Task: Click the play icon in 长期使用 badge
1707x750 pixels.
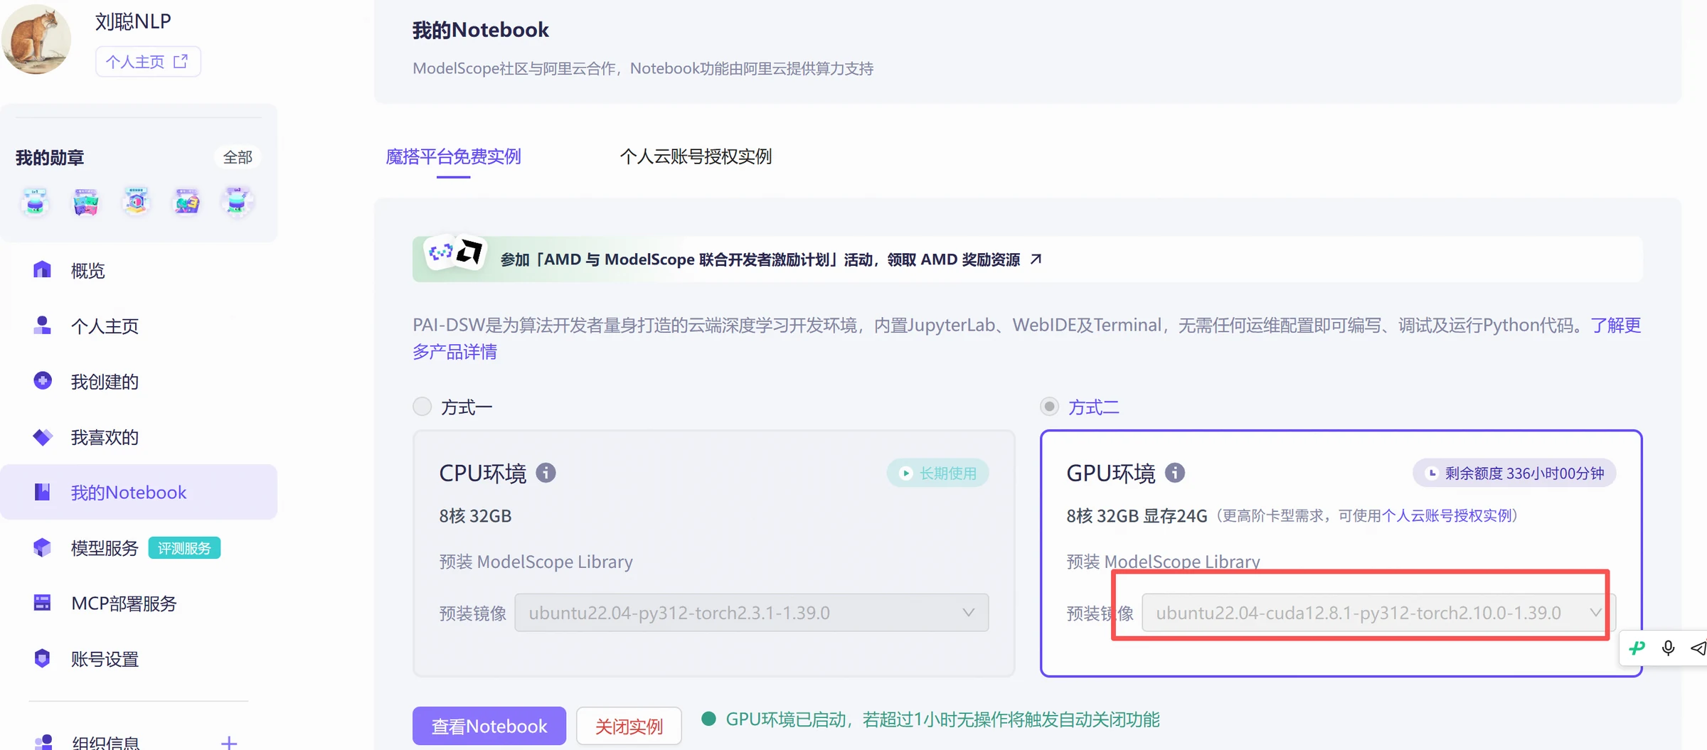Action: pos(905,473)
